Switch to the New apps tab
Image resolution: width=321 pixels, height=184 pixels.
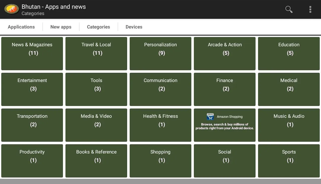(x=61, y=27)
